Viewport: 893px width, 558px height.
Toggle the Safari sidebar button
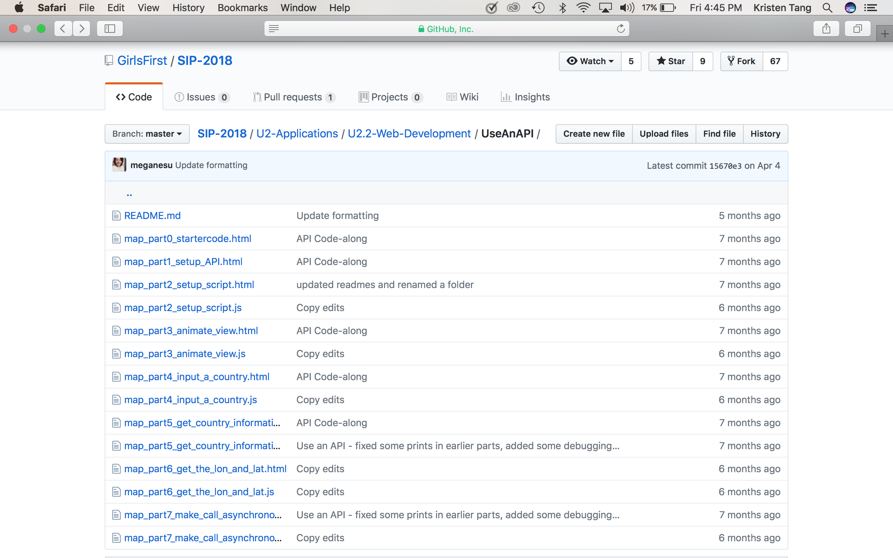point(110,28)
